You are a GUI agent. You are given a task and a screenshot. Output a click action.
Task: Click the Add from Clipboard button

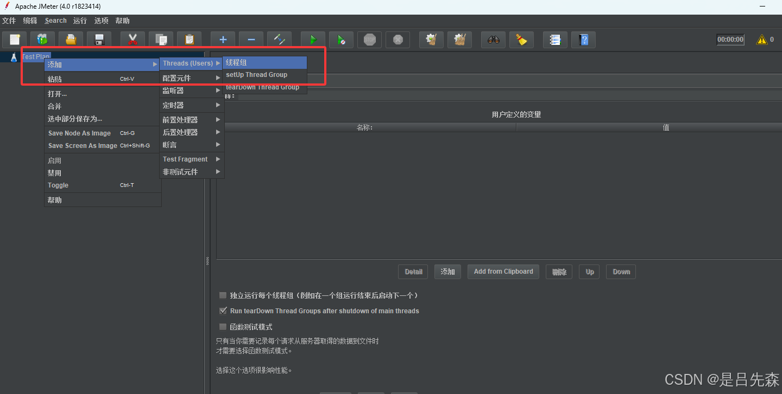(503, 272)
